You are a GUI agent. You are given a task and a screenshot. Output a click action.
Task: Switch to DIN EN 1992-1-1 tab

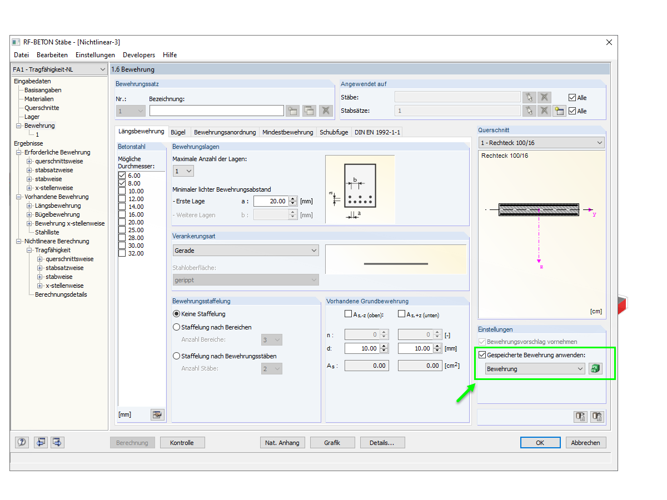click(377, 132)
